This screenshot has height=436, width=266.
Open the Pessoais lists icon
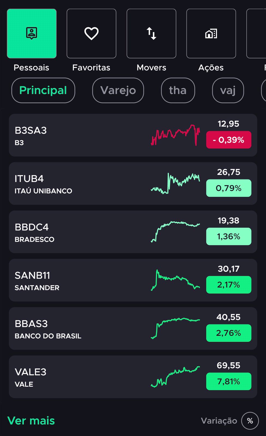32,34
